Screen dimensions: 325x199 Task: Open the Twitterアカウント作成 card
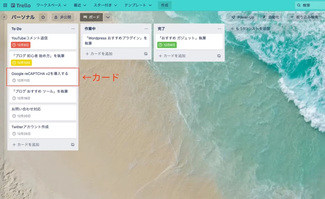point(43,130)
